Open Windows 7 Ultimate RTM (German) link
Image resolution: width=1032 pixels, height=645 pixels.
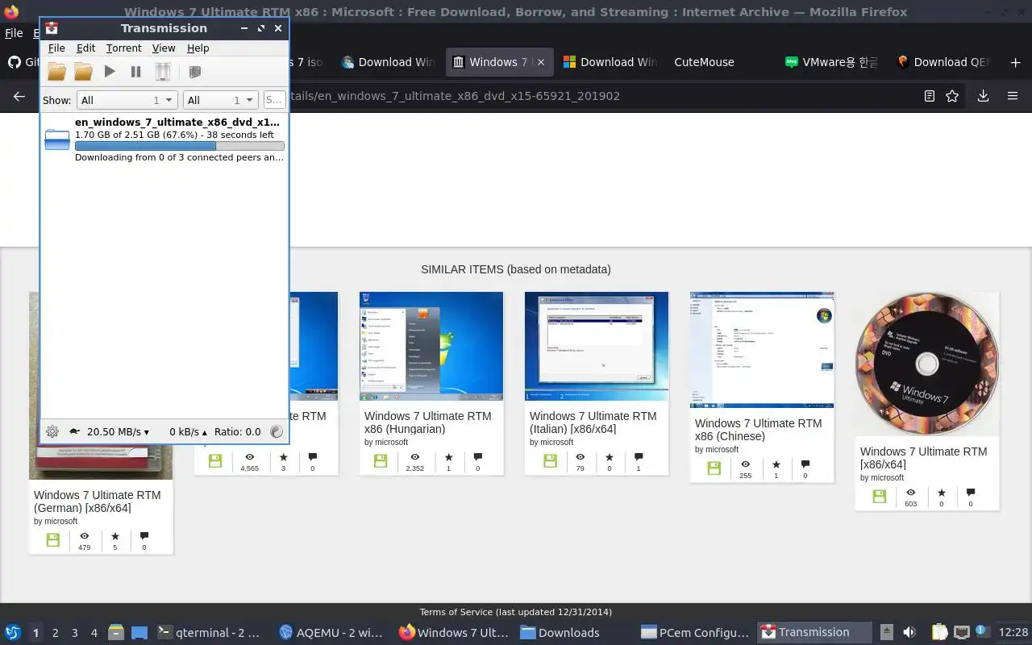point(97,501)
